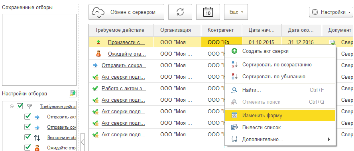Toggle the Ожидайте отв... filter checkbox
This screenshot has width=354, height=151.
(x=28, y=148)
